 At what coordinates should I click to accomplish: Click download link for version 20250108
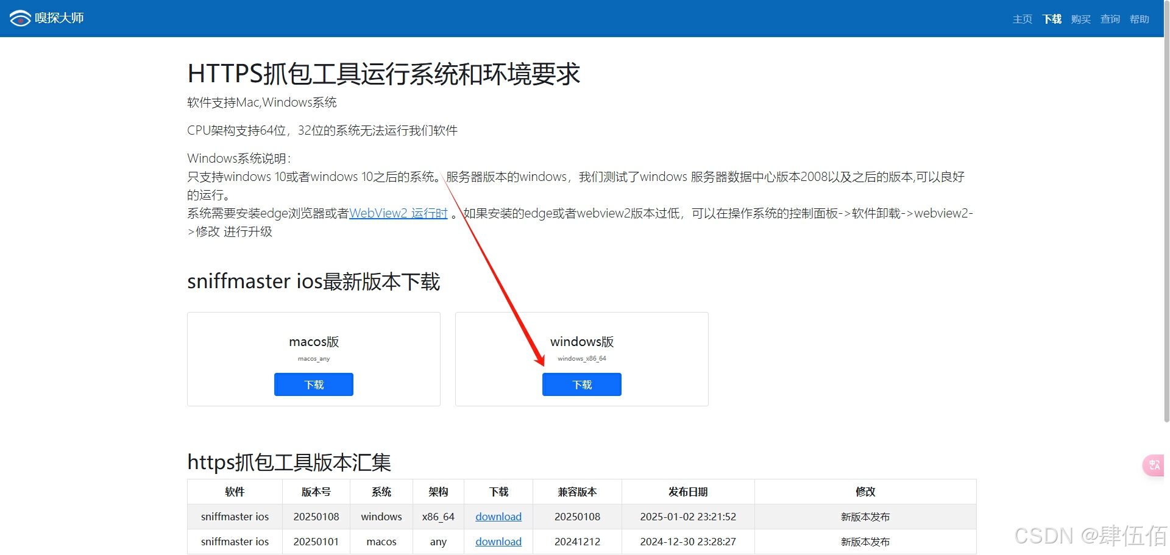pyautogui.click(x=498, y=516)
